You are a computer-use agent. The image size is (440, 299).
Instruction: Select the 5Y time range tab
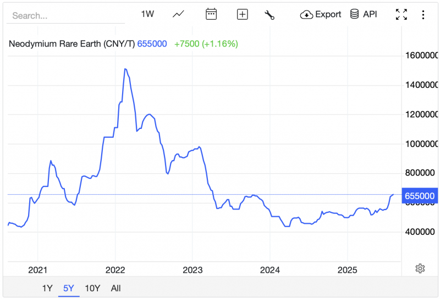pyautogui.click(x=69, y=288)
